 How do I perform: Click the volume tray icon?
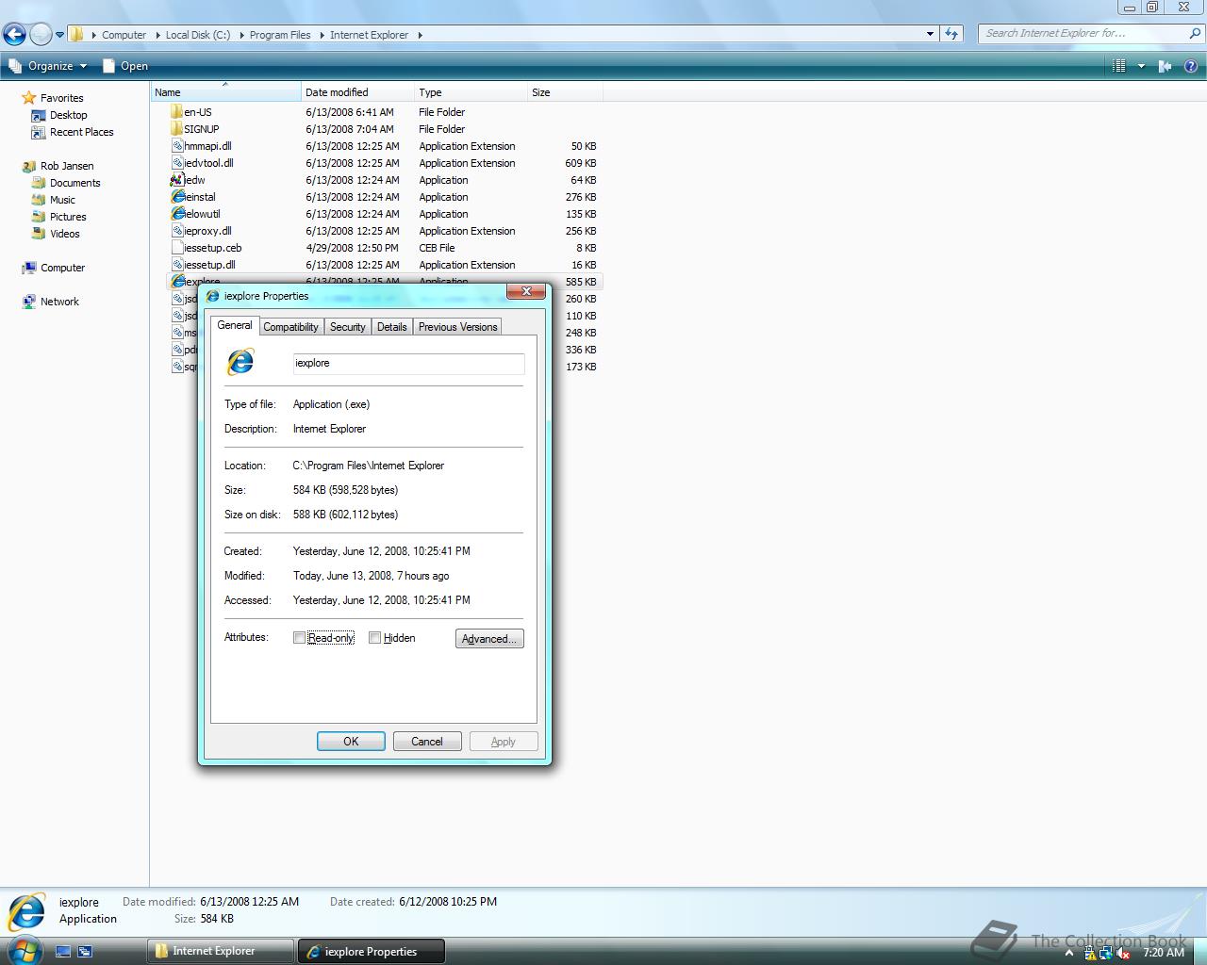tap(1124, 953)
